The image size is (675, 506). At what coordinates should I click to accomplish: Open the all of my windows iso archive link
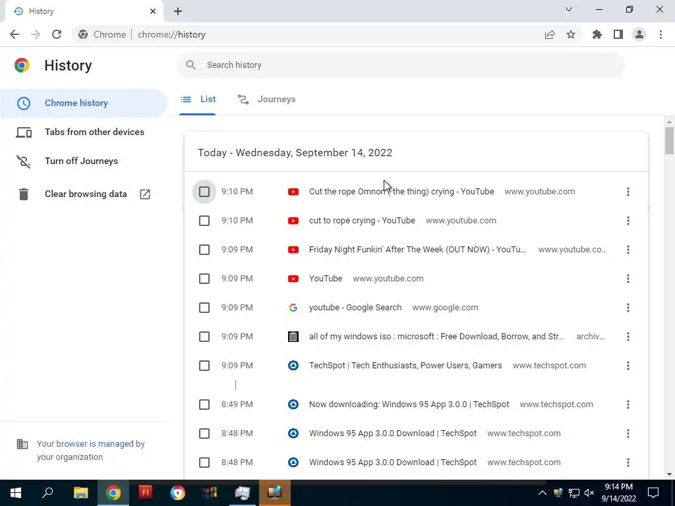436,337
